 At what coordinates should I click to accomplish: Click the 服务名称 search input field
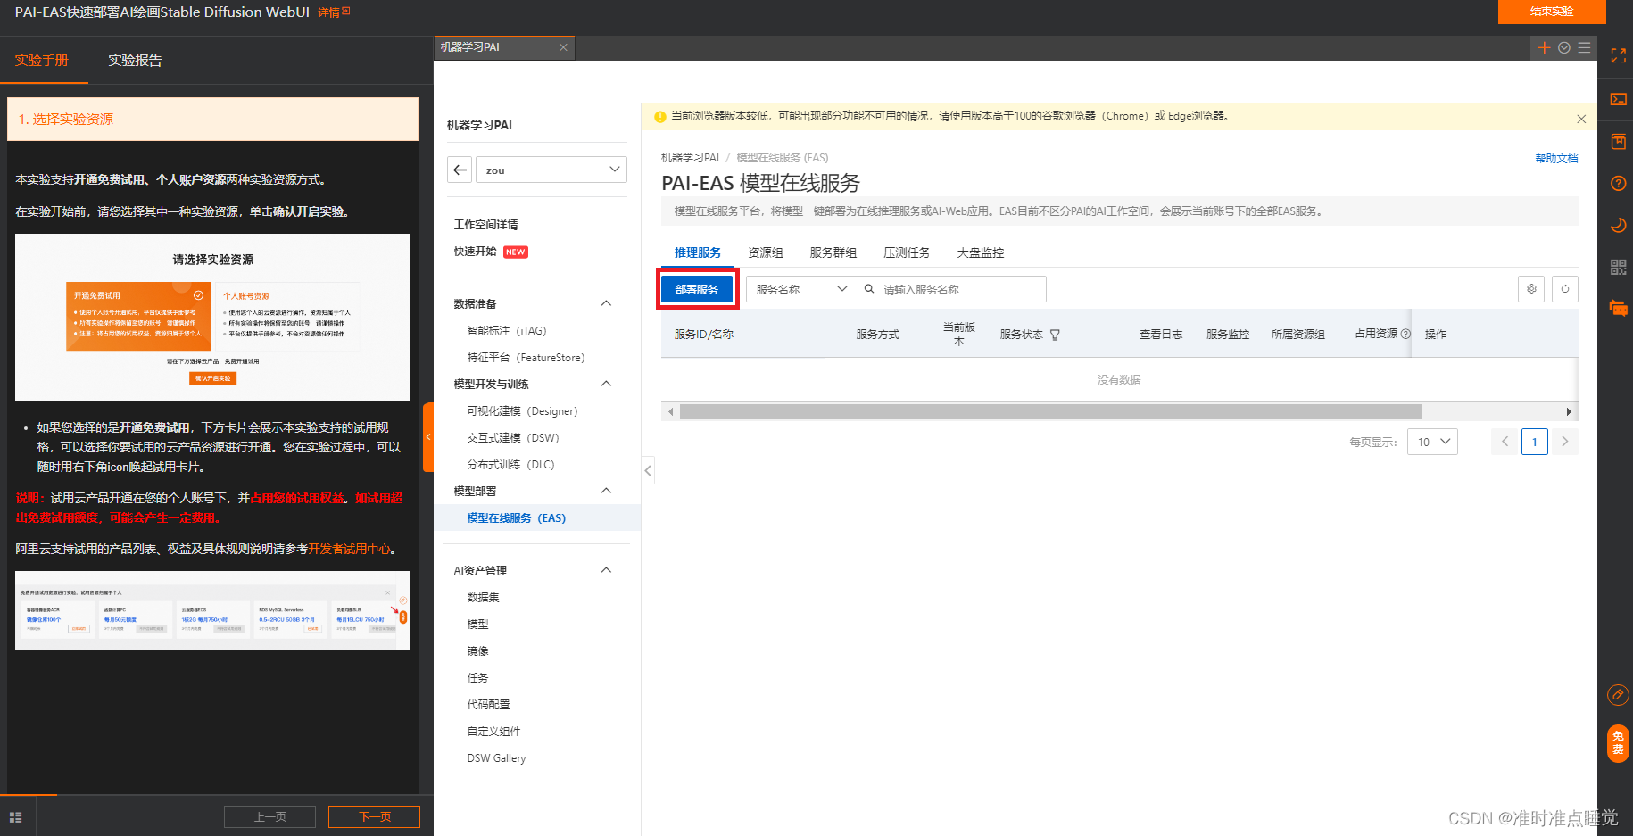tap(963, 289)
